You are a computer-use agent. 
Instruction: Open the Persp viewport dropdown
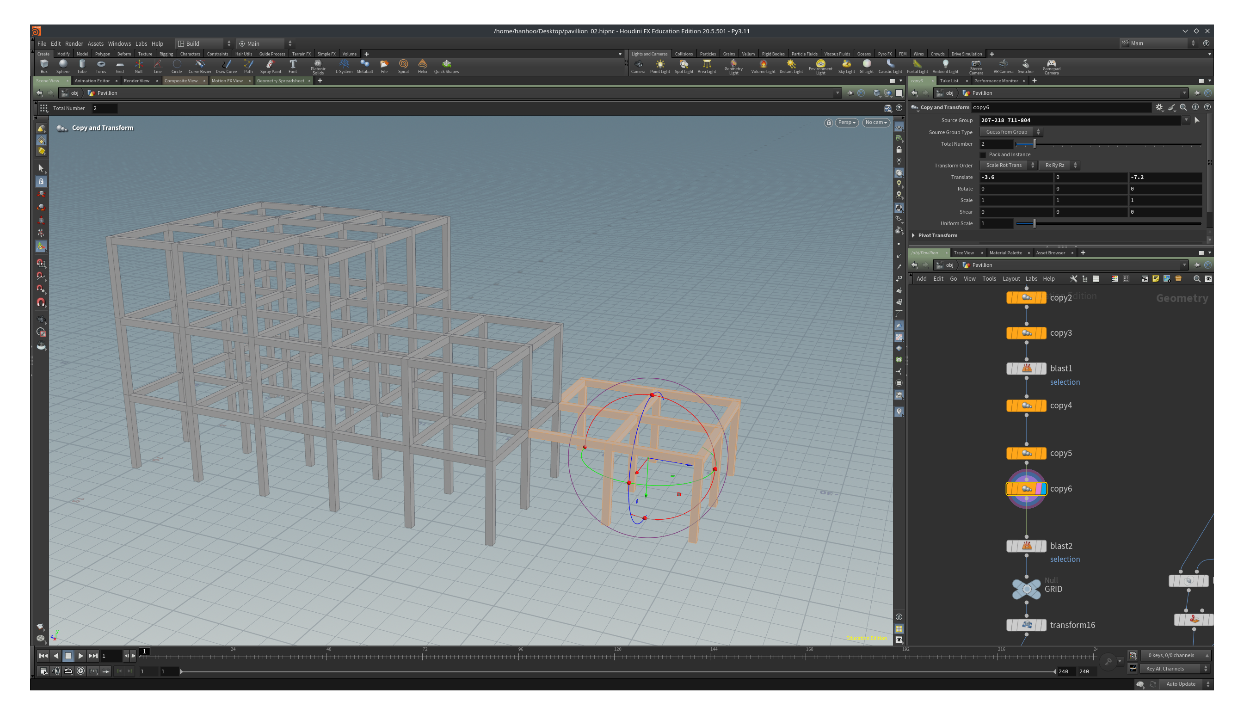tap(847, 123)
